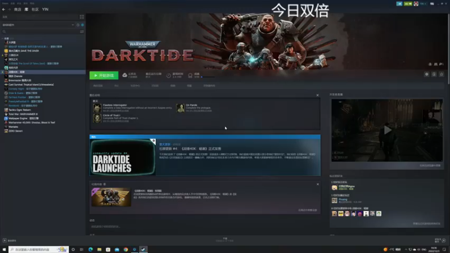Open Big Picture mode icon
The image size is (450, 253).
pos(432,4)
